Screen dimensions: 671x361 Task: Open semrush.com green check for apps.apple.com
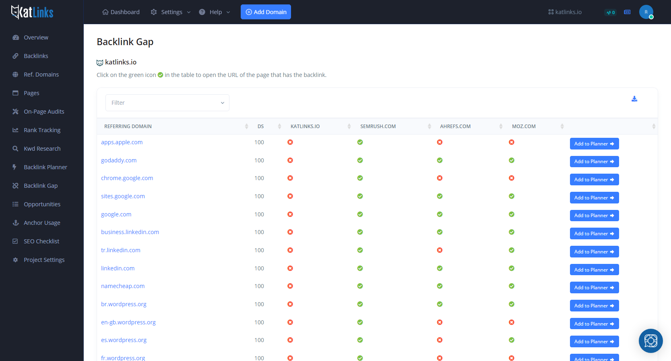pos(360,142)
